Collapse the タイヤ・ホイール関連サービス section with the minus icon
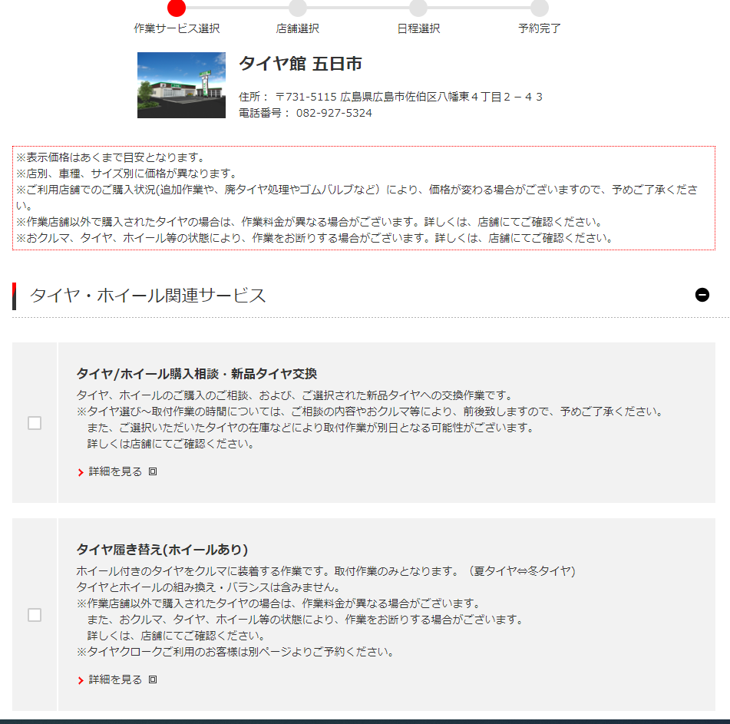Viewport: 730px width, 724px height. coord(702,295)
